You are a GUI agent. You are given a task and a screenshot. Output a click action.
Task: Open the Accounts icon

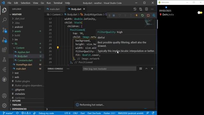click(x=4, y=96)
